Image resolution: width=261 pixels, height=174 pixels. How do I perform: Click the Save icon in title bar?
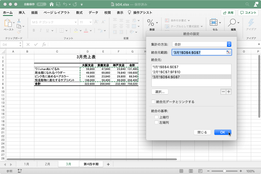(x=58, y=4)
